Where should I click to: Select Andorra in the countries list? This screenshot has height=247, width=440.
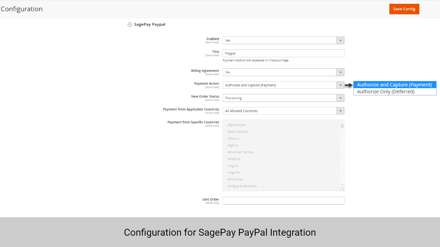click(x=234, y=159)
